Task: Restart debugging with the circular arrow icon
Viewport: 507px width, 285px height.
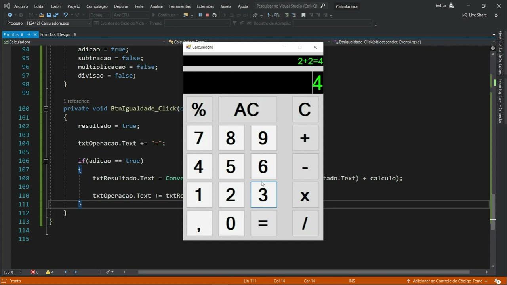Action: 214,15
